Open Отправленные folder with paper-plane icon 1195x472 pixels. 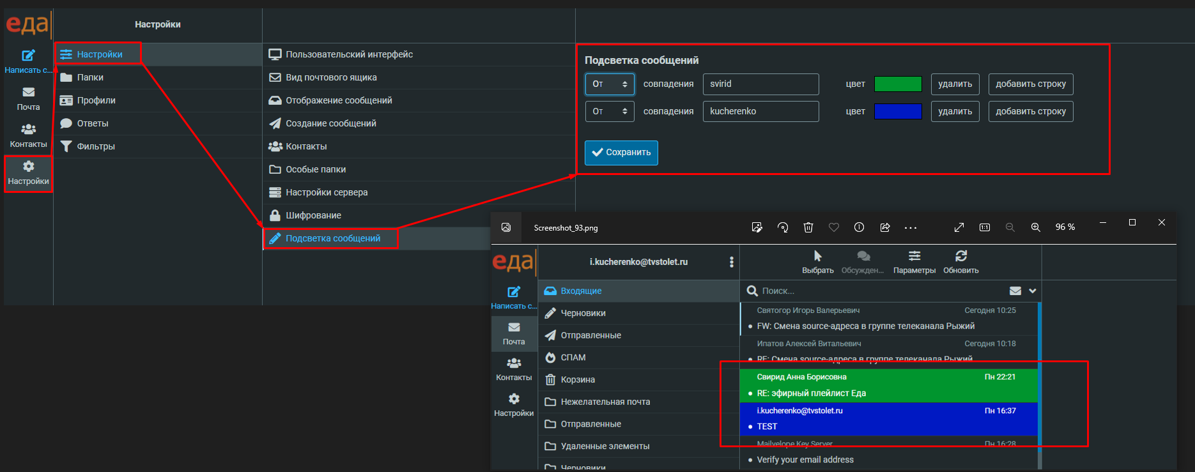tap(638, 335)
